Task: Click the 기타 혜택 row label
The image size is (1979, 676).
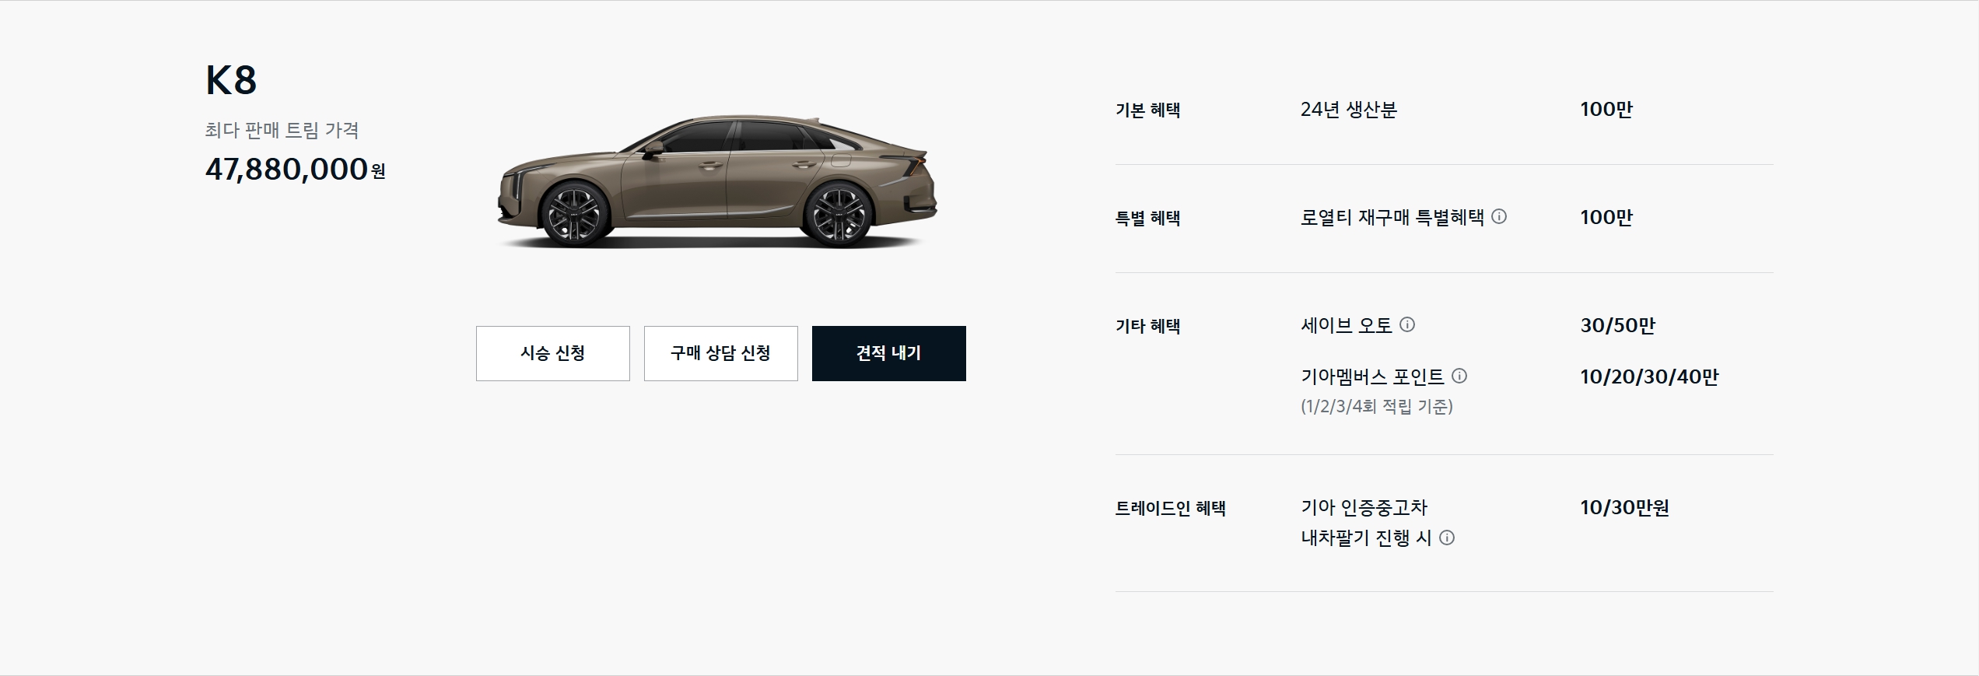Action: pos(1147,326)
